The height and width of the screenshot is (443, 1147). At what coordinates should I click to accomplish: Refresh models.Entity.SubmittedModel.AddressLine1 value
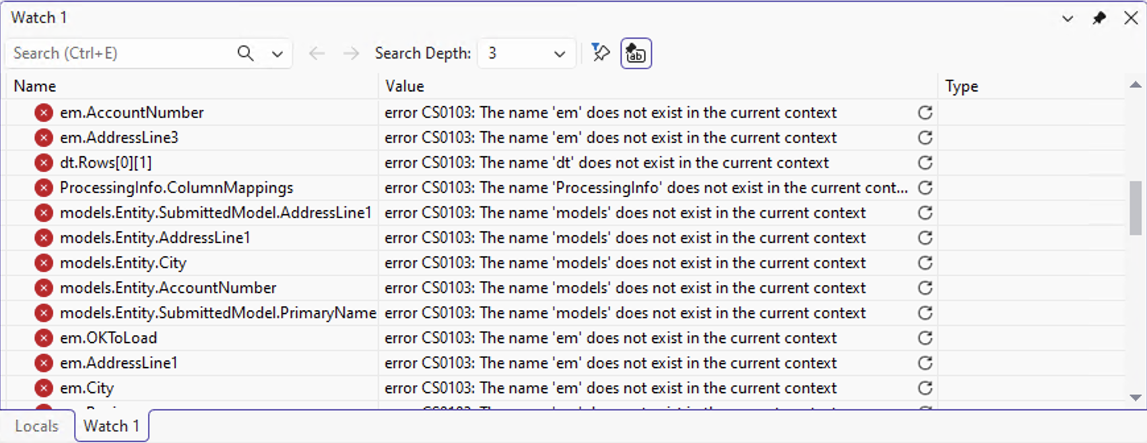tap(925, 213)
